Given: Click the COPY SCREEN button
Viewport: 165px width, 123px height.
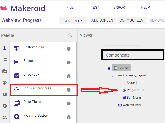Looking at the screenshot, I should [131, 20].
